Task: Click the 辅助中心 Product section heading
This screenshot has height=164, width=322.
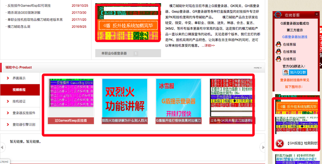Action: 19,68
